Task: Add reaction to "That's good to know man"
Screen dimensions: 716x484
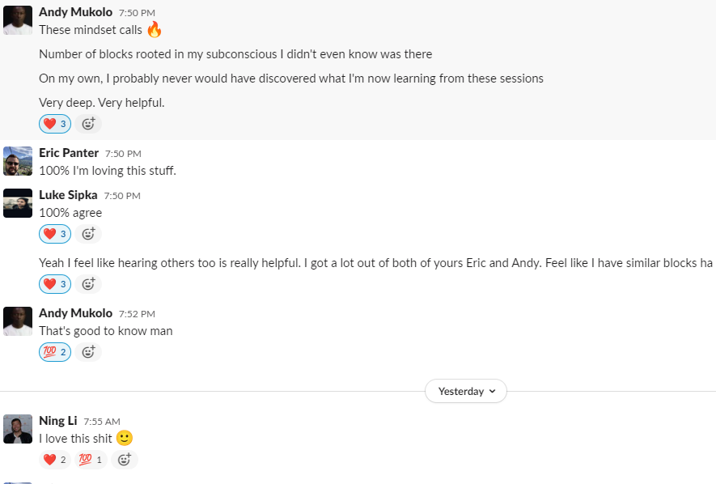Action: tap(89, 352)
